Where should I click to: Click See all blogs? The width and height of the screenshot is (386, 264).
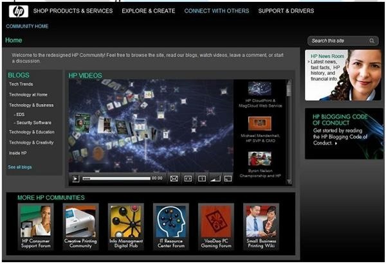tap(20, 167)
